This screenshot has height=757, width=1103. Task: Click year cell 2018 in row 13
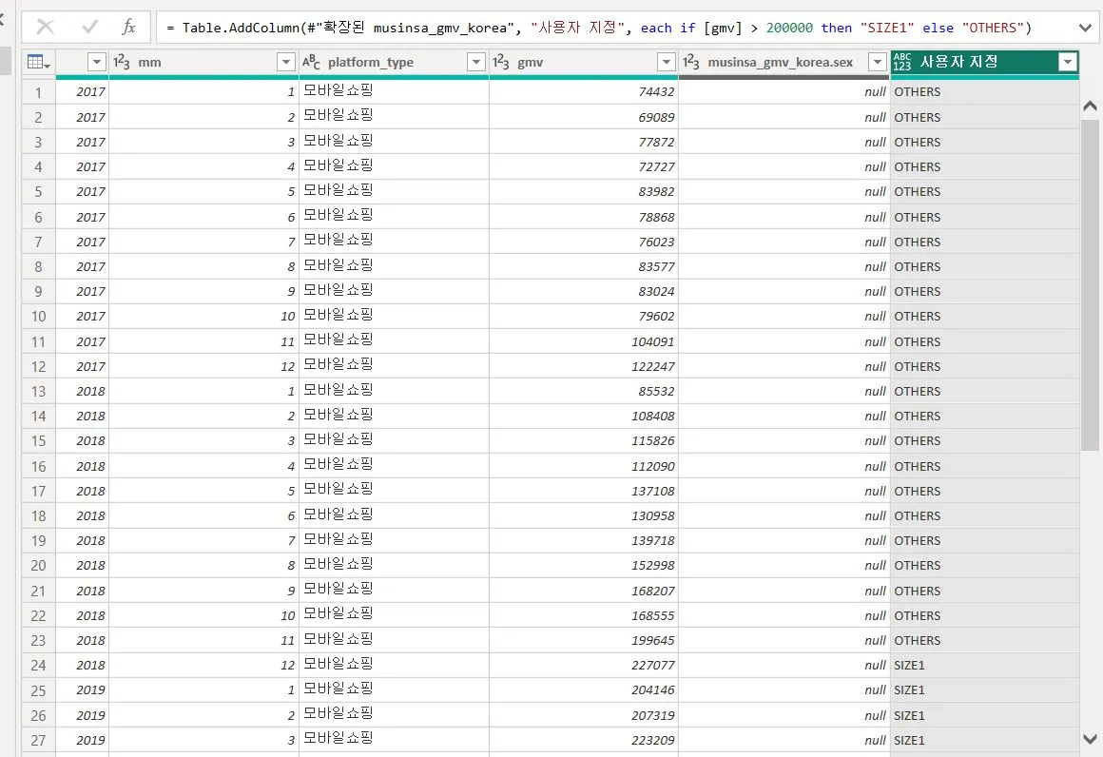[83, 391]
